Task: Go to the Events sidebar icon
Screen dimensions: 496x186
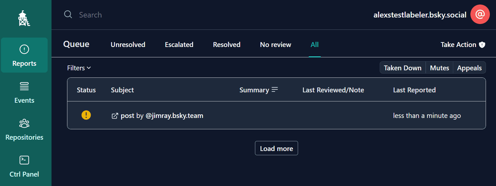Action: 24,87
